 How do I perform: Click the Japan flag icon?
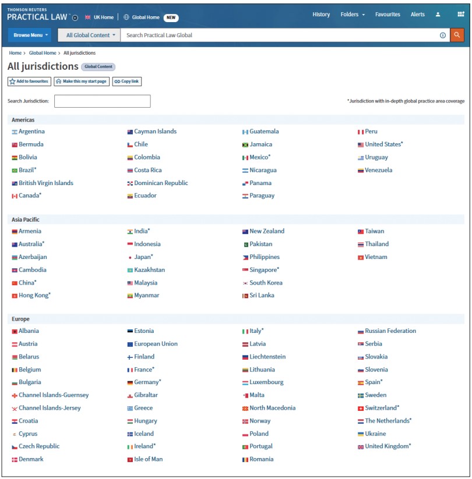(x=130, y=257)
